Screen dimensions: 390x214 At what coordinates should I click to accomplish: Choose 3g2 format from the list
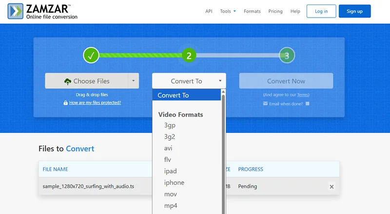[170, 137]
